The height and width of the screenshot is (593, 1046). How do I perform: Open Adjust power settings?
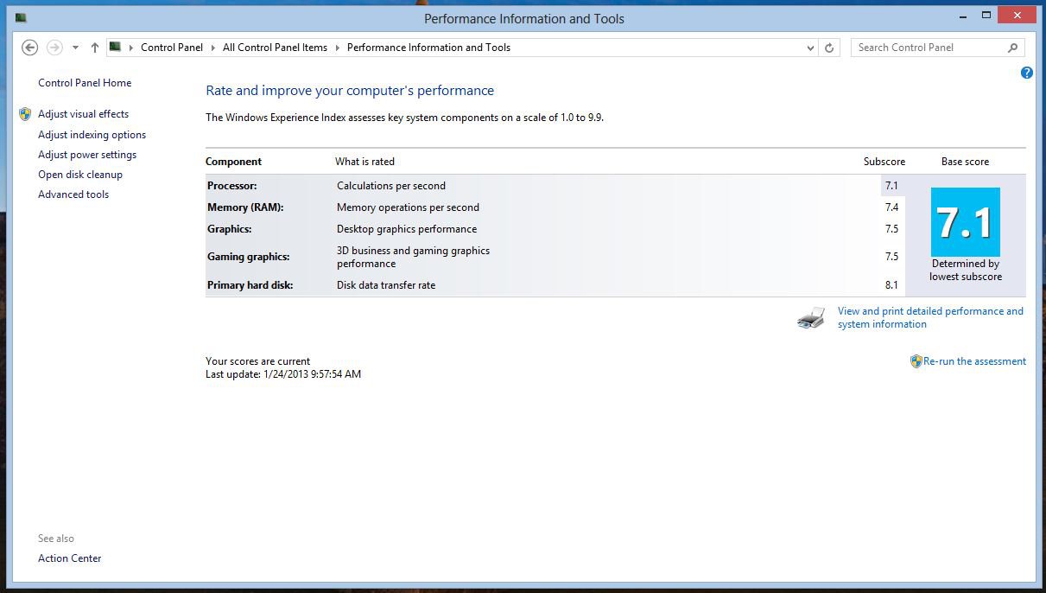87,155
